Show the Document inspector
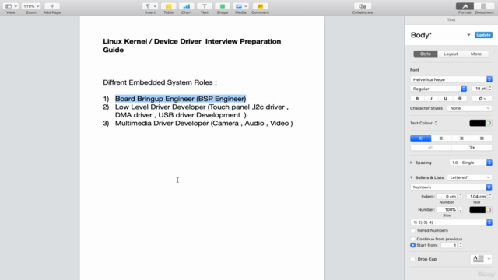The image size is (498, 280). [x=484, y=6]
